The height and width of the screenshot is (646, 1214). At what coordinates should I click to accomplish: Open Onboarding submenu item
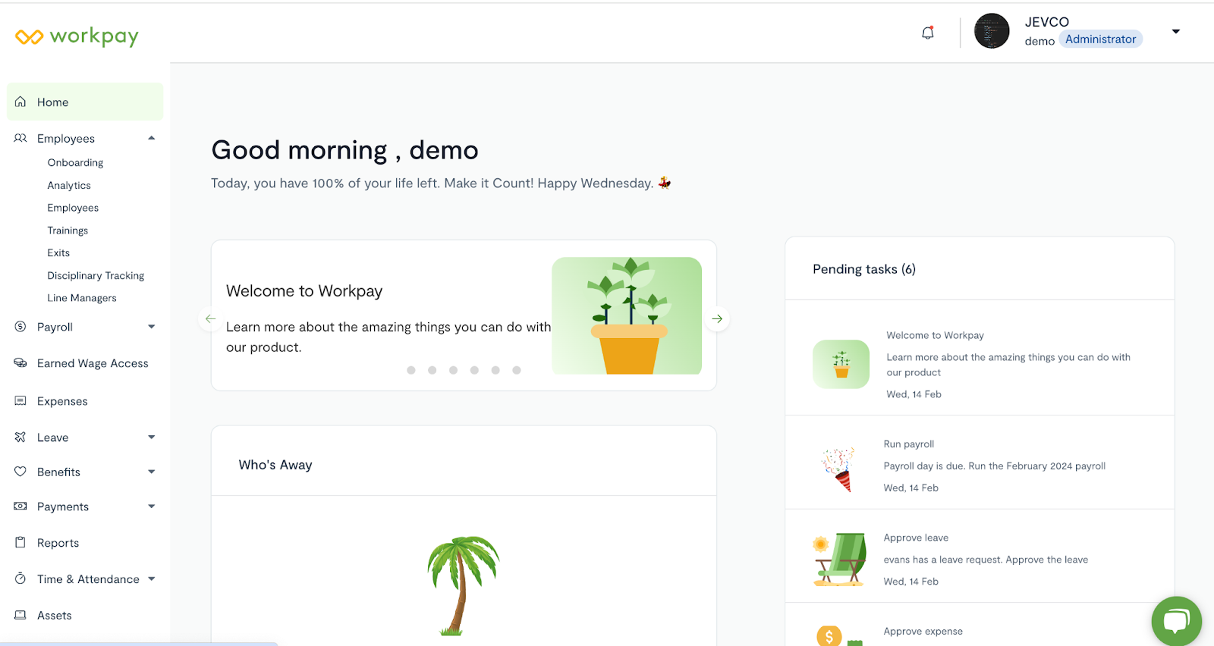[x=75, y=163]
